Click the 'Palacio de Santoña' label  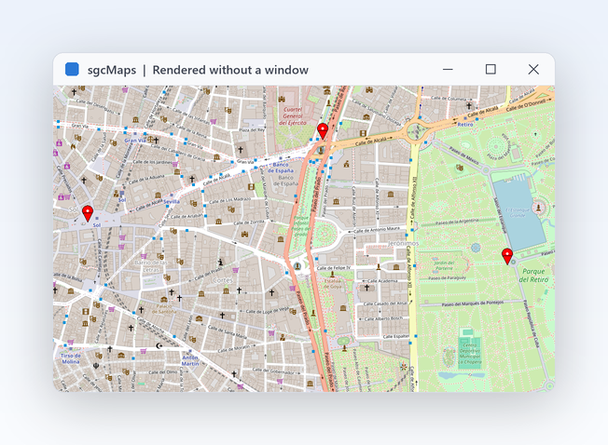[164, 309]
